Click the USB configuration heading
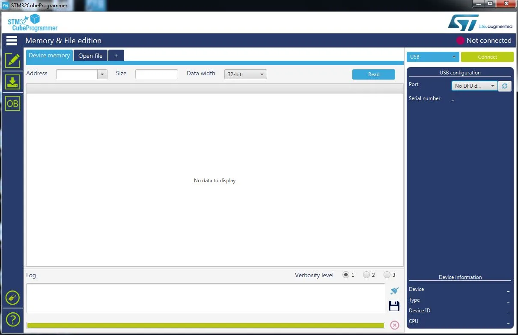Image resolution: width=518 pixels, height=335 pixels. pos(460,73)
